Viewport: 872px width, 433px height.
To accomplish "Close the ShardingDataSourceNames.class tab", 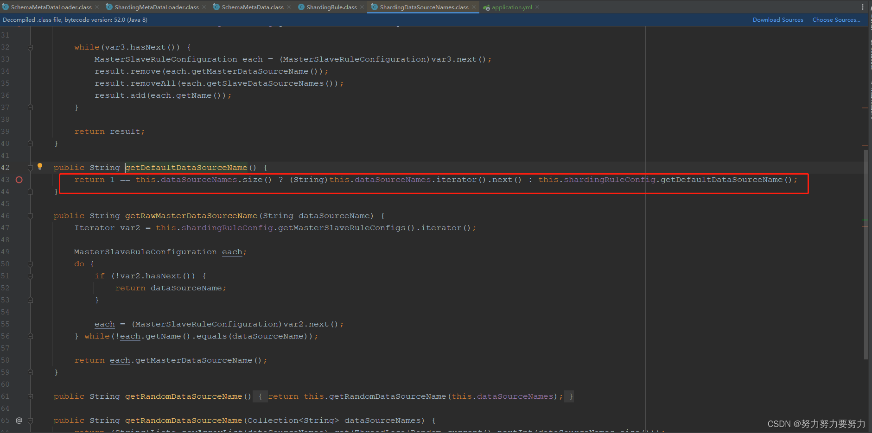I will 474,7.
